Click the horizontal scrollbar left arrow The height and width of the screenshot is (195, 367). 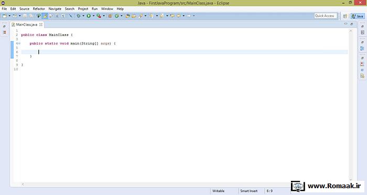[x=23, y=184]
